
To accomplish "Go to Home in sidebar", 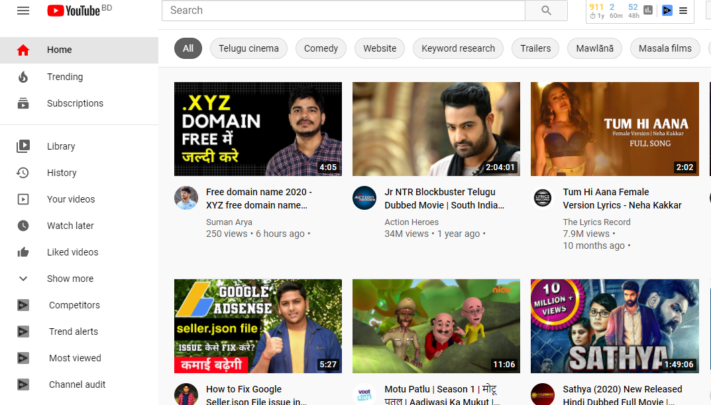I will click(79, 50).
